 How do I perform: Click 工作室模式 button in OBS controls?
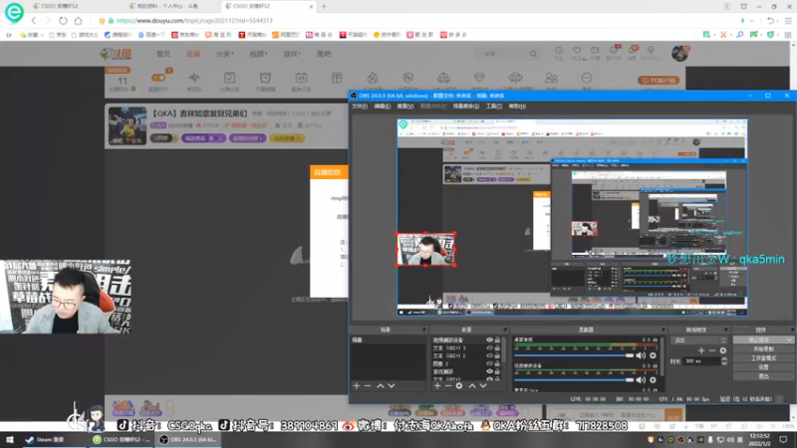pyautogui.click(x=763, y=358)
